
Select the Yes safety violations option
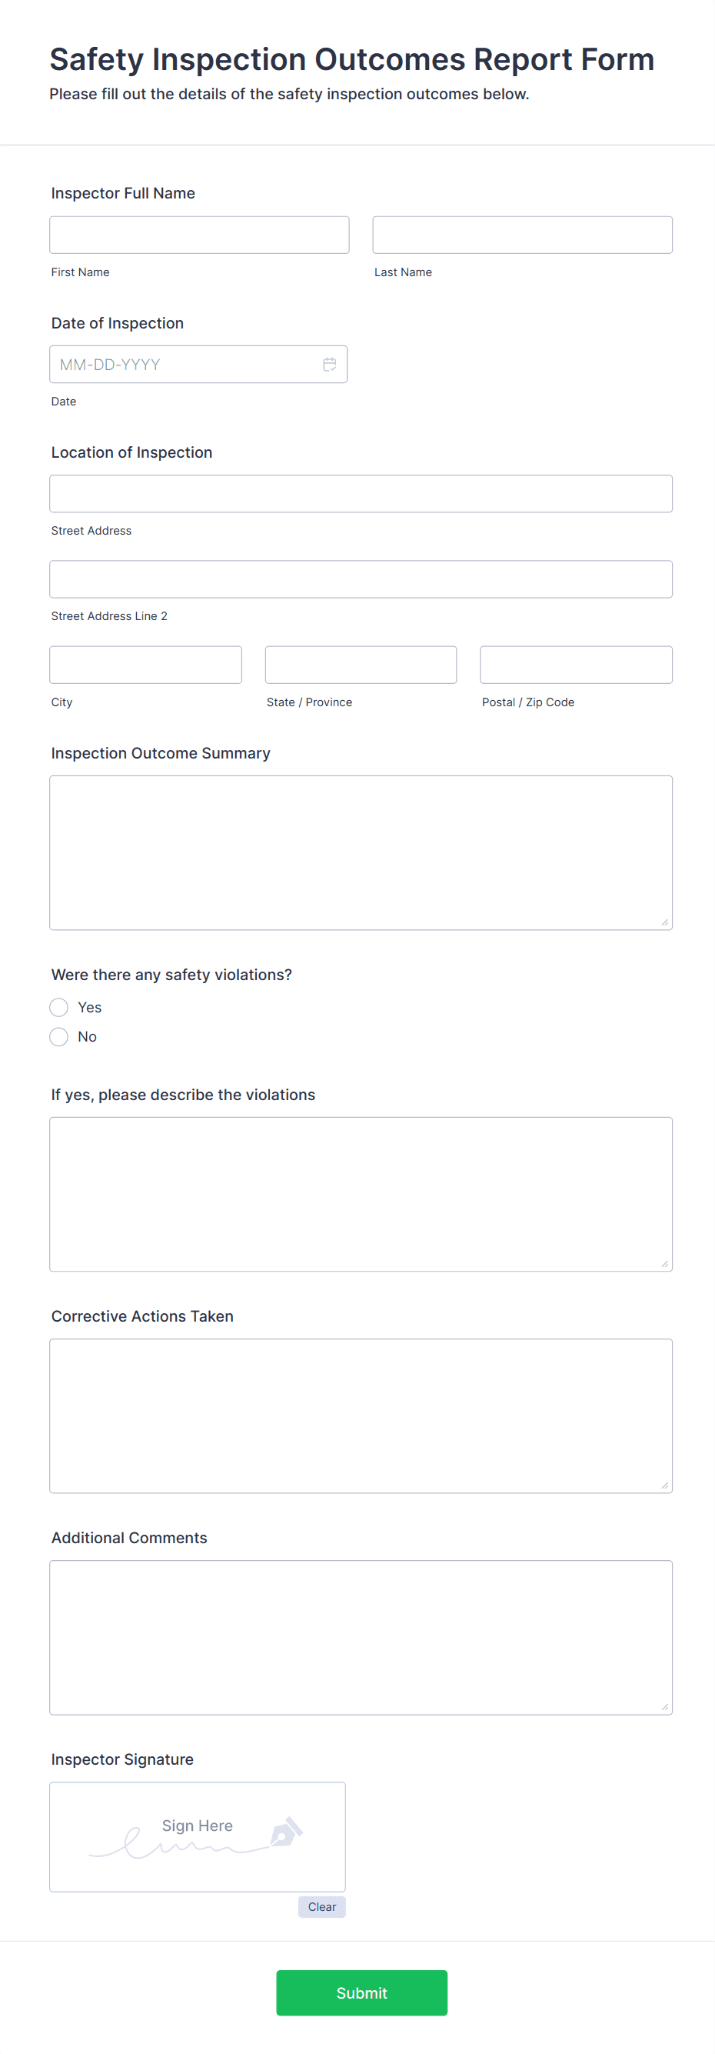click(x=58, y=1007)
